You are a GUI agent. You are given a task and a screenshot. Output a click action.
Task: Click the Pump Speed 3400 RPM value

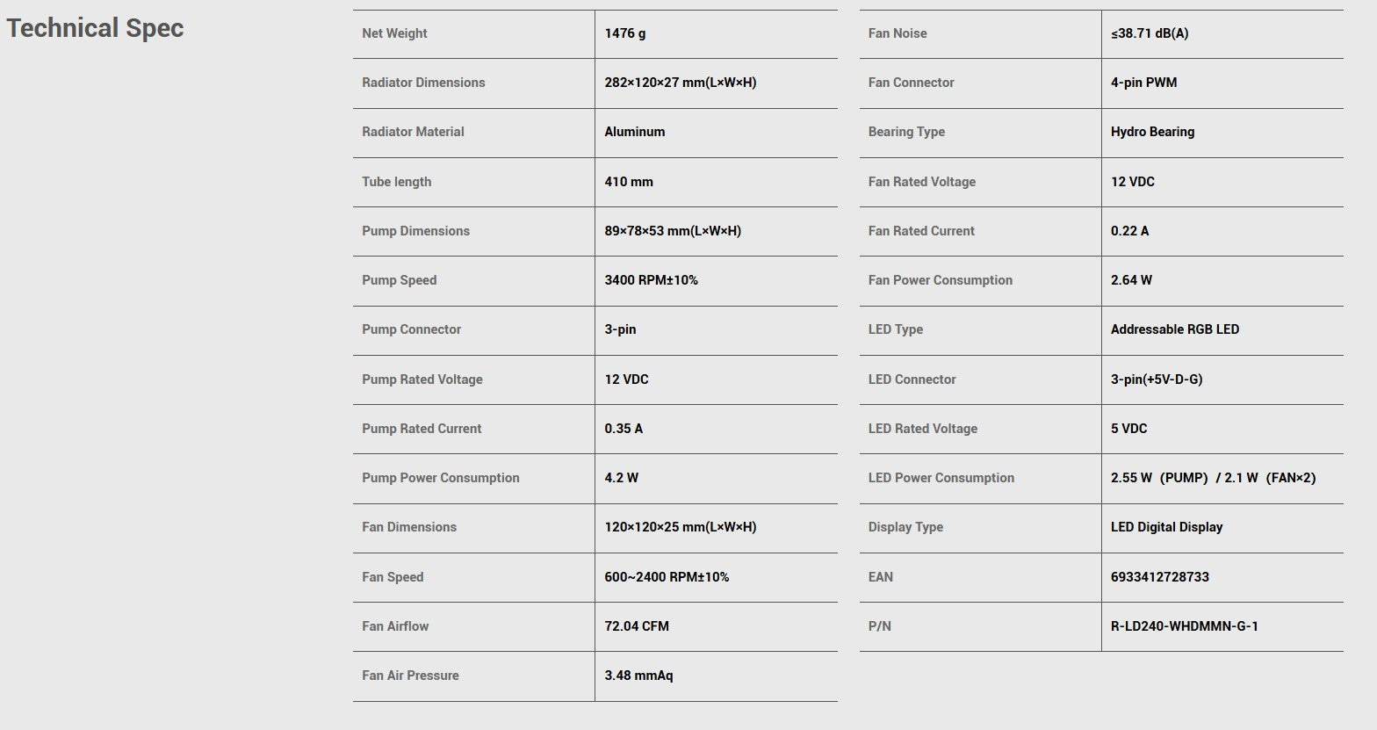click(652, 280)
